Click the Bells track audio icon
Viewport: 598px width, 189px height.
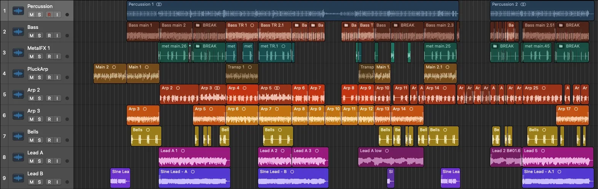(x=18, y=136)
